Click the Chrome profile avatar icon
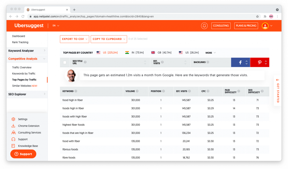The image size is (288, 169). [x=271, y=16]
